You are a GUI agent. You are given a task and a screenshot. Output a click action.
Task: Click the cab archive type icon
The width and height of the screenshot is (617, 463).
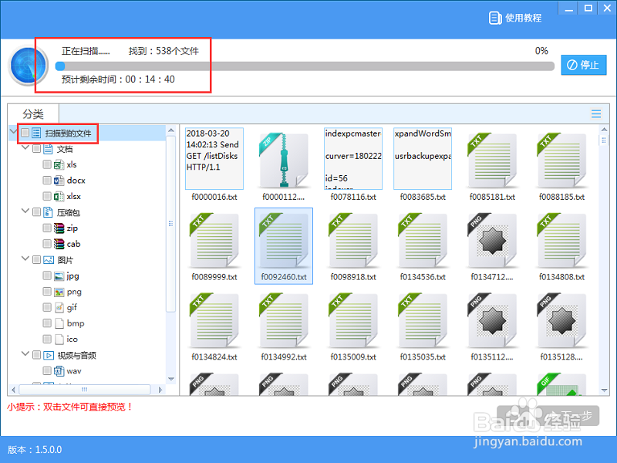pos(59,244)
